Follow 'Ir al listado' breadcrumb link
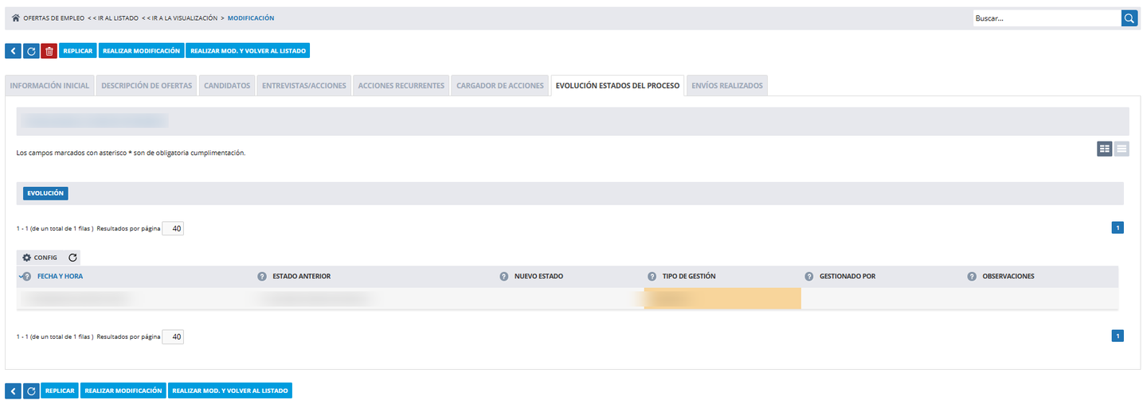 [x=112, y=17]
